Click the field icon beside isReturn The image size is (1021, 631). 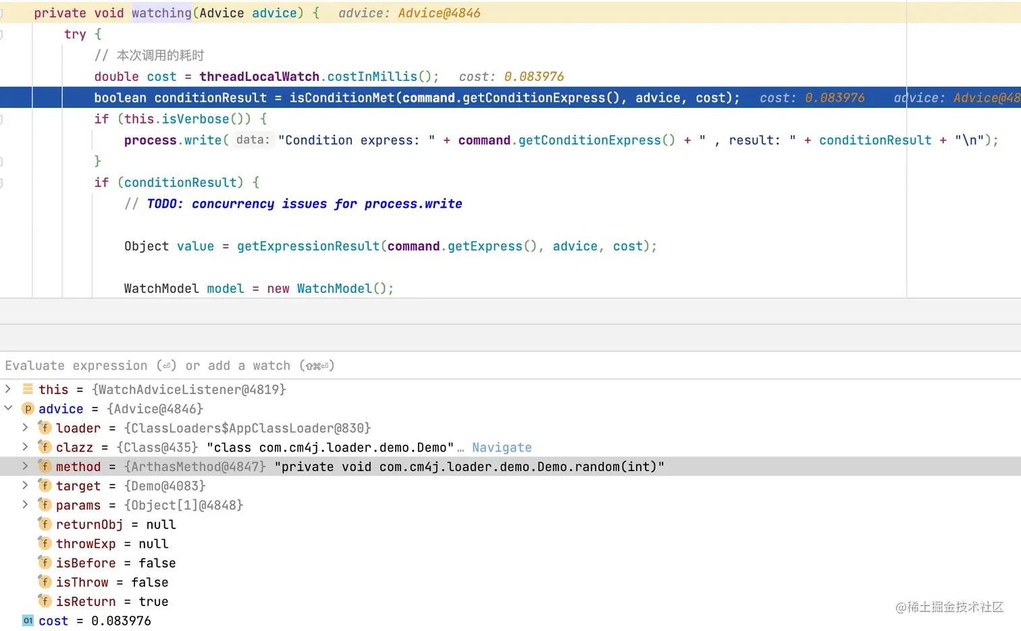click(45, 601)
